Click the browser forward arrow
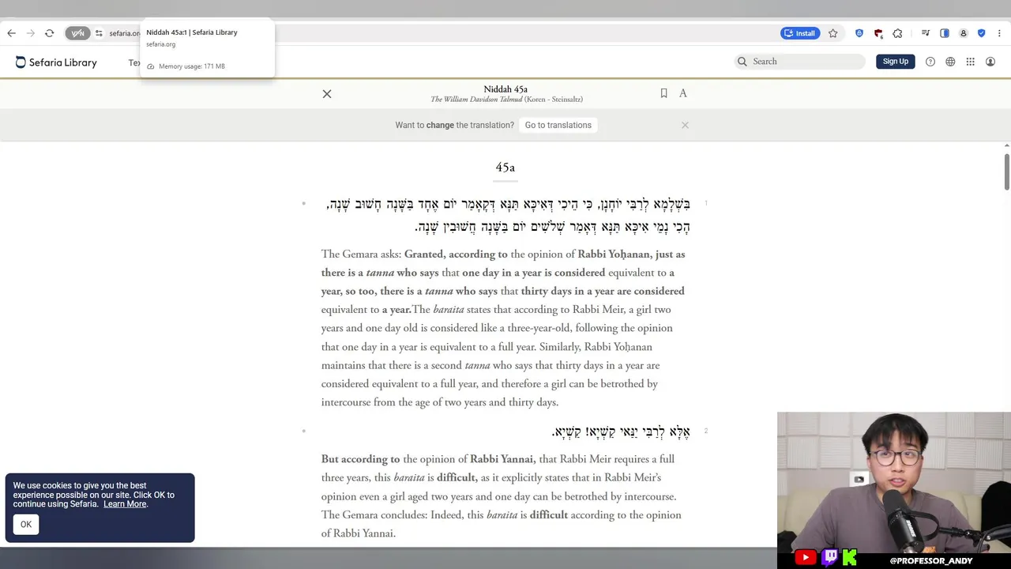Image resolution: width=1011 pixels, height=569 pixels. tap(31, 33)
